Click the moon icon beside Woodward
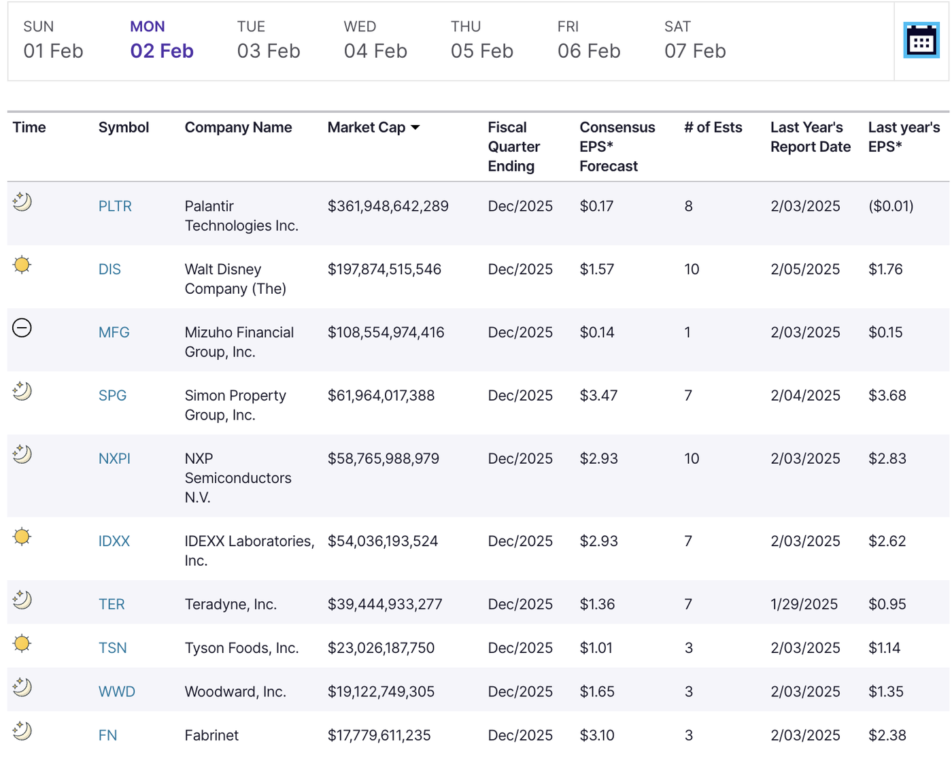The width and height of the screenshot is (952, 761). tap(22, 687)
